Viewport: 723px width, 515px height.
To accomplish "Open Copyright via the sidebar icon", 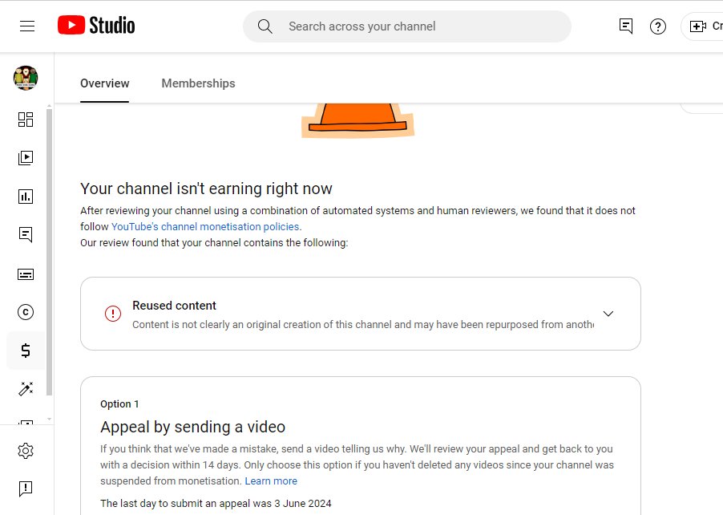I will click(x=26, y=312).
